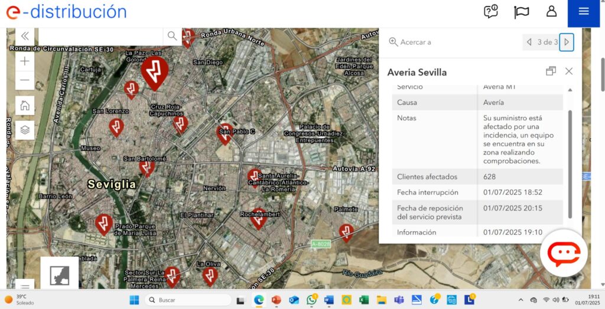Open the help question bubble icon
Image resolution: width=605 pixels, height=309 pixels.
pos(491,12)
